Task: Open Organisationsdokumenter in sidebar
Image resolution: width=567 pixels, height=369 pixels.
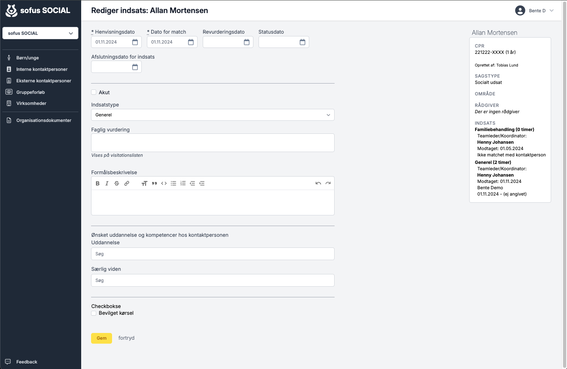Action: coord(44,120)
